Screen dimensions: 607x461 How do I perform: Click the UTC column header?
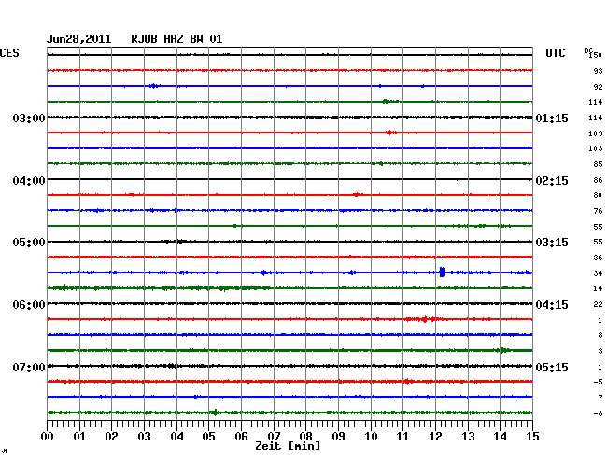(556, 53)
